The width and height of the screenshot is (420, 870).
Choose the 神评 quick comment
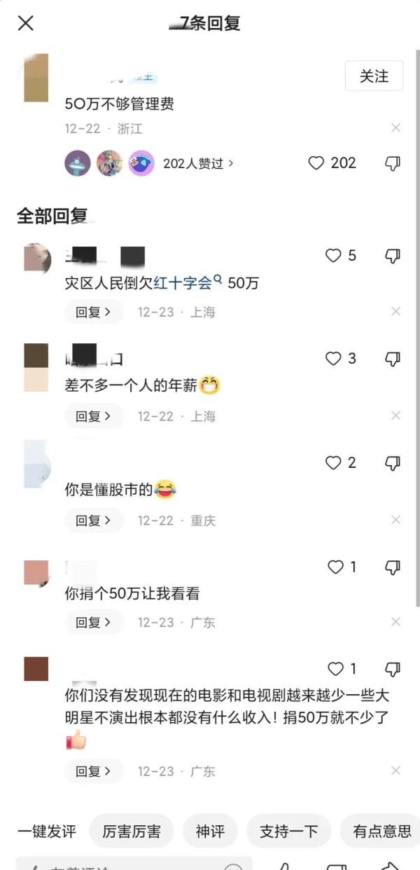pos(211,831)
